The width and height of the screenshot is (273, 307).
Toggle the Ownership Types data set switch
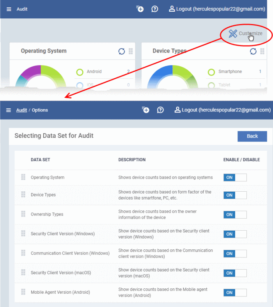pyautogui.click(x=235, y=215)
